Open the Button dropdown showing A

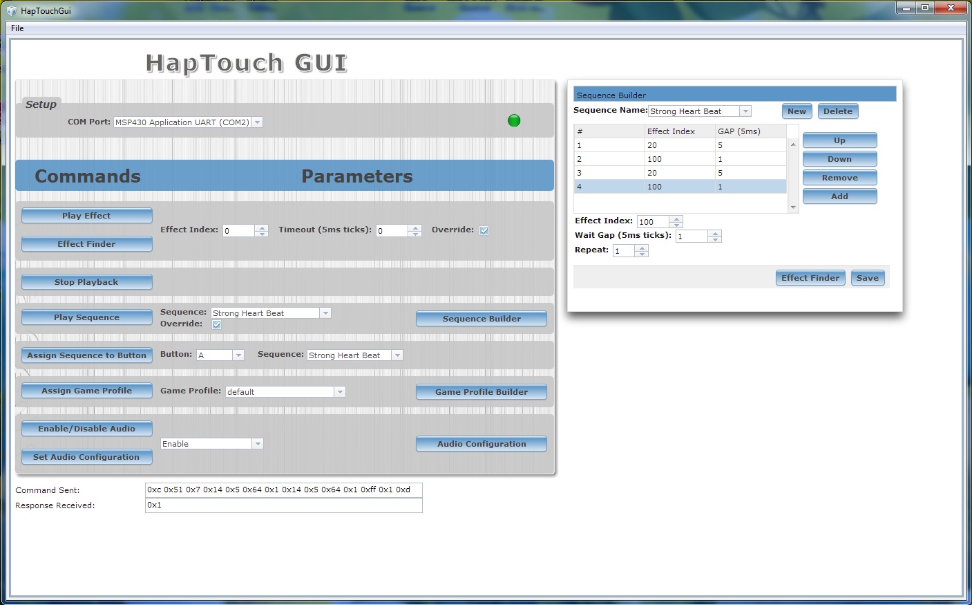[238, 355]
